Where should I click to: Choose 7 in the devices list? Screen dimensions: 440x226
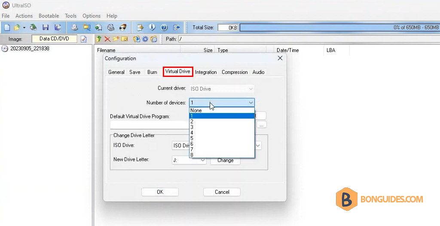[x=222, y=150]
